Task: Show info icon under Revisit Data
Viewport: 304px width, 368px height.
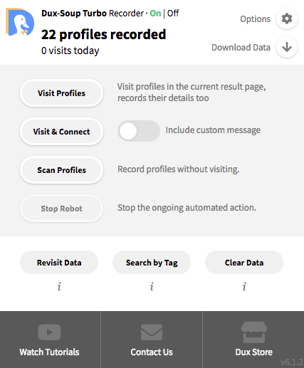Action: 59,286
